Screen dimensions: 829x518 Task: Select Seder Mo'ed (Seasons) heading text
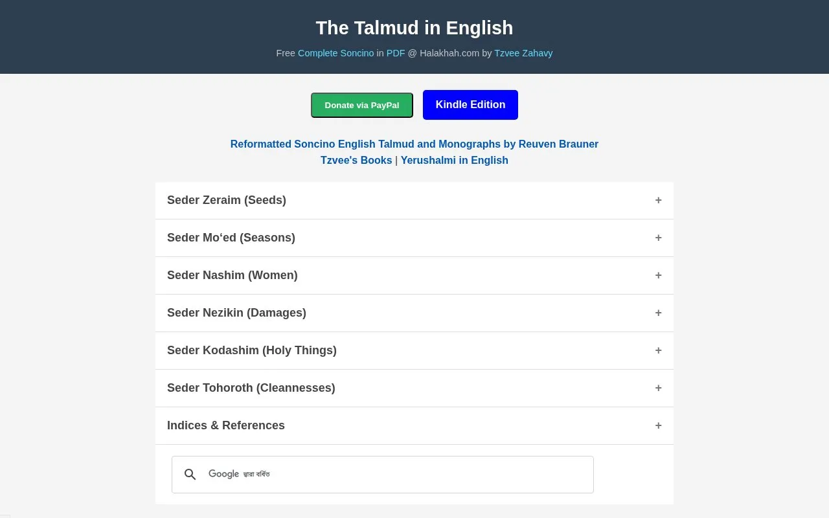click(231, 238)
